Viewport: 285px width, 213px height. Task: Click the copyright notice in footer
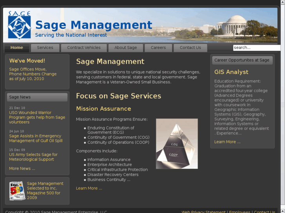pos(56,212)
